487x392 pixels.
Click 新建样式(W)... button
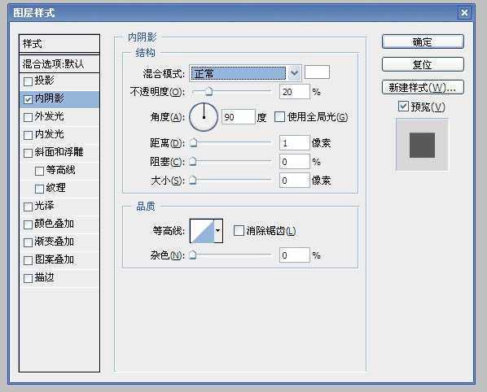click(x=423, y=88)
